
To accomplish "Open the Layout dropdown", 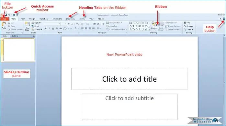I will 37,23.
